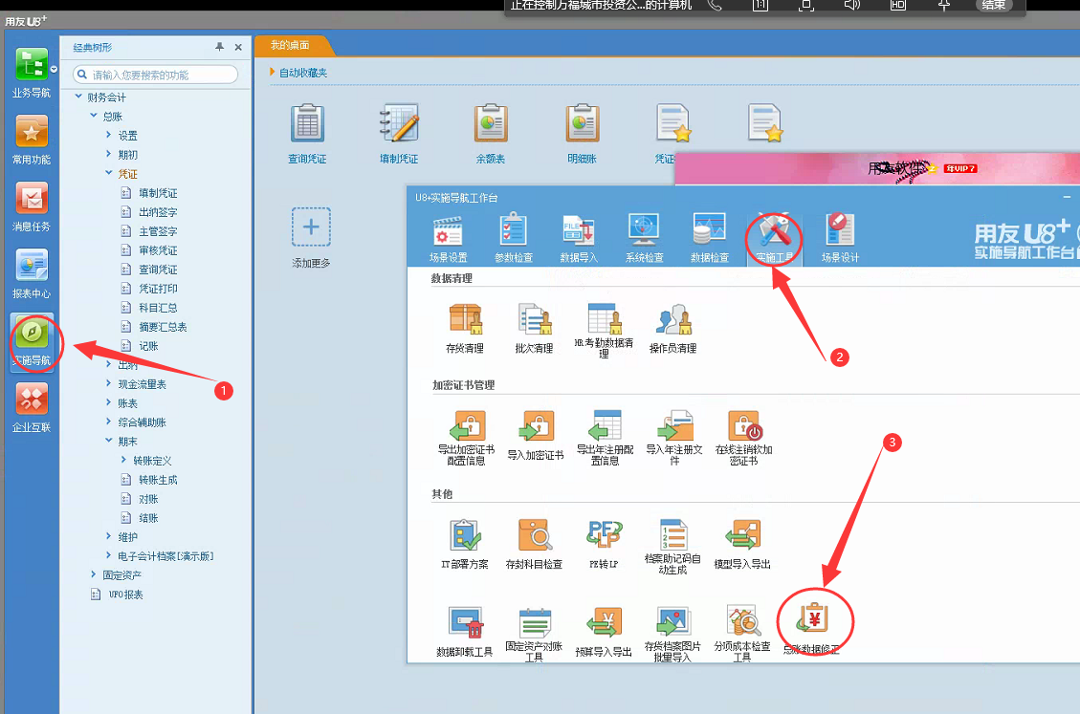Collapse 期末 tree node

(x=109, y=441)
